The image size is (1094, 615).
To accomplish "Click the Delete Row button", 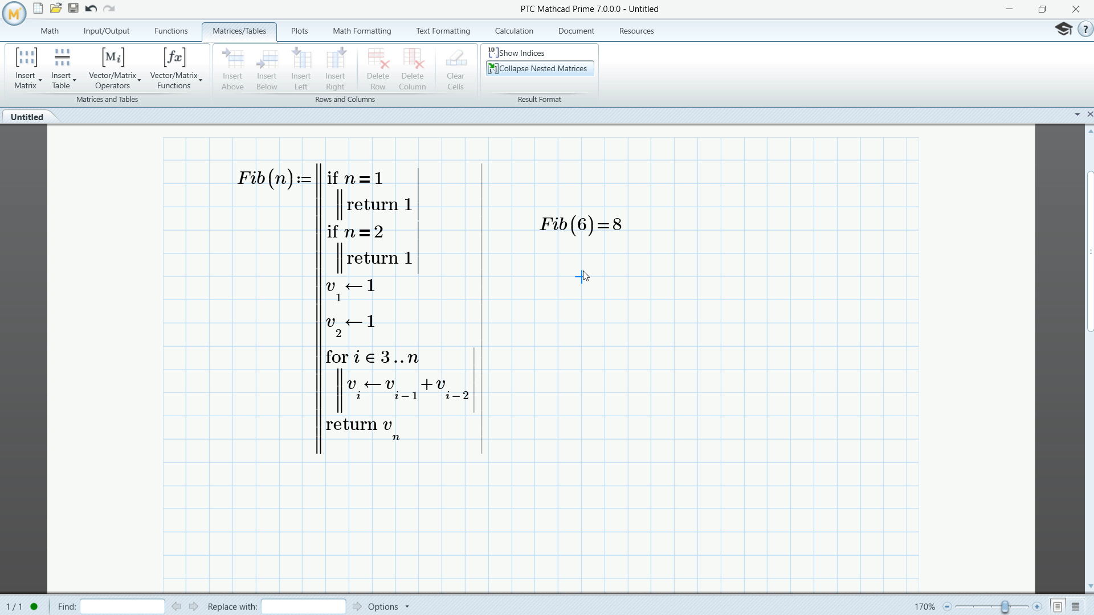I will (378, 69).
